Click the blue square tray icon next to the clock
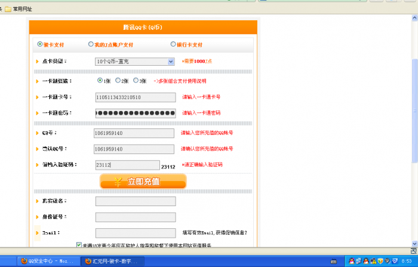Viewport: 418px width, 267px height. coord(395,261)
